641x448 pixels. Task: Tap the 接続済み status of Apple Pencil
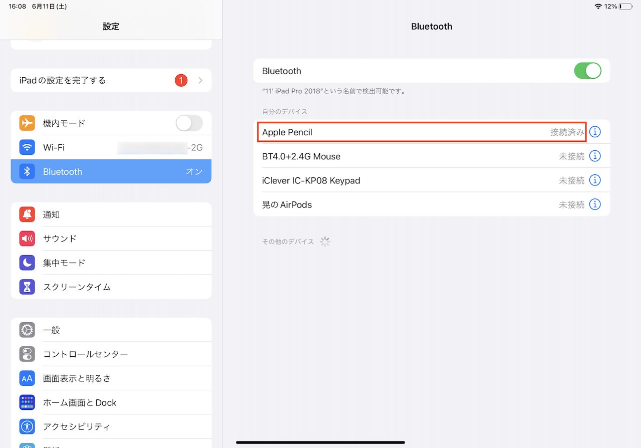(x=567, y=132)
